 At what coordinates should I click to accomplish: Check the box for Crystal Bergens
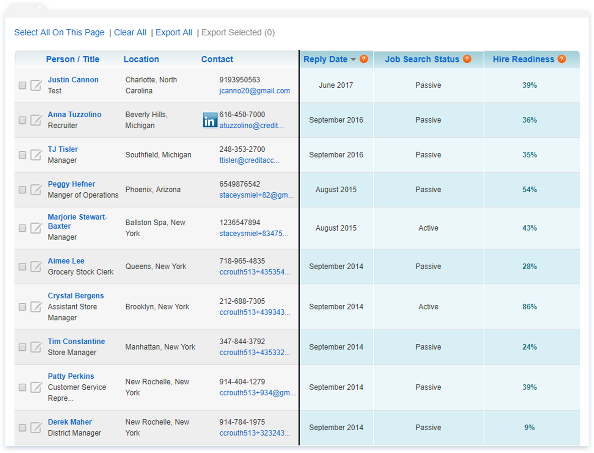pyautogui.click(x=22, y=307)
